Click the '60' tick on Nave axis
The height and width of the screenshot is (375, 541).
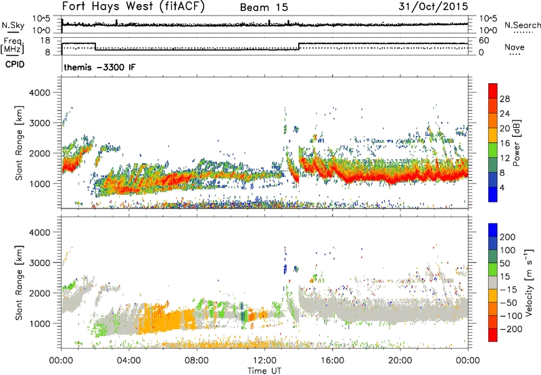[484, 41]
